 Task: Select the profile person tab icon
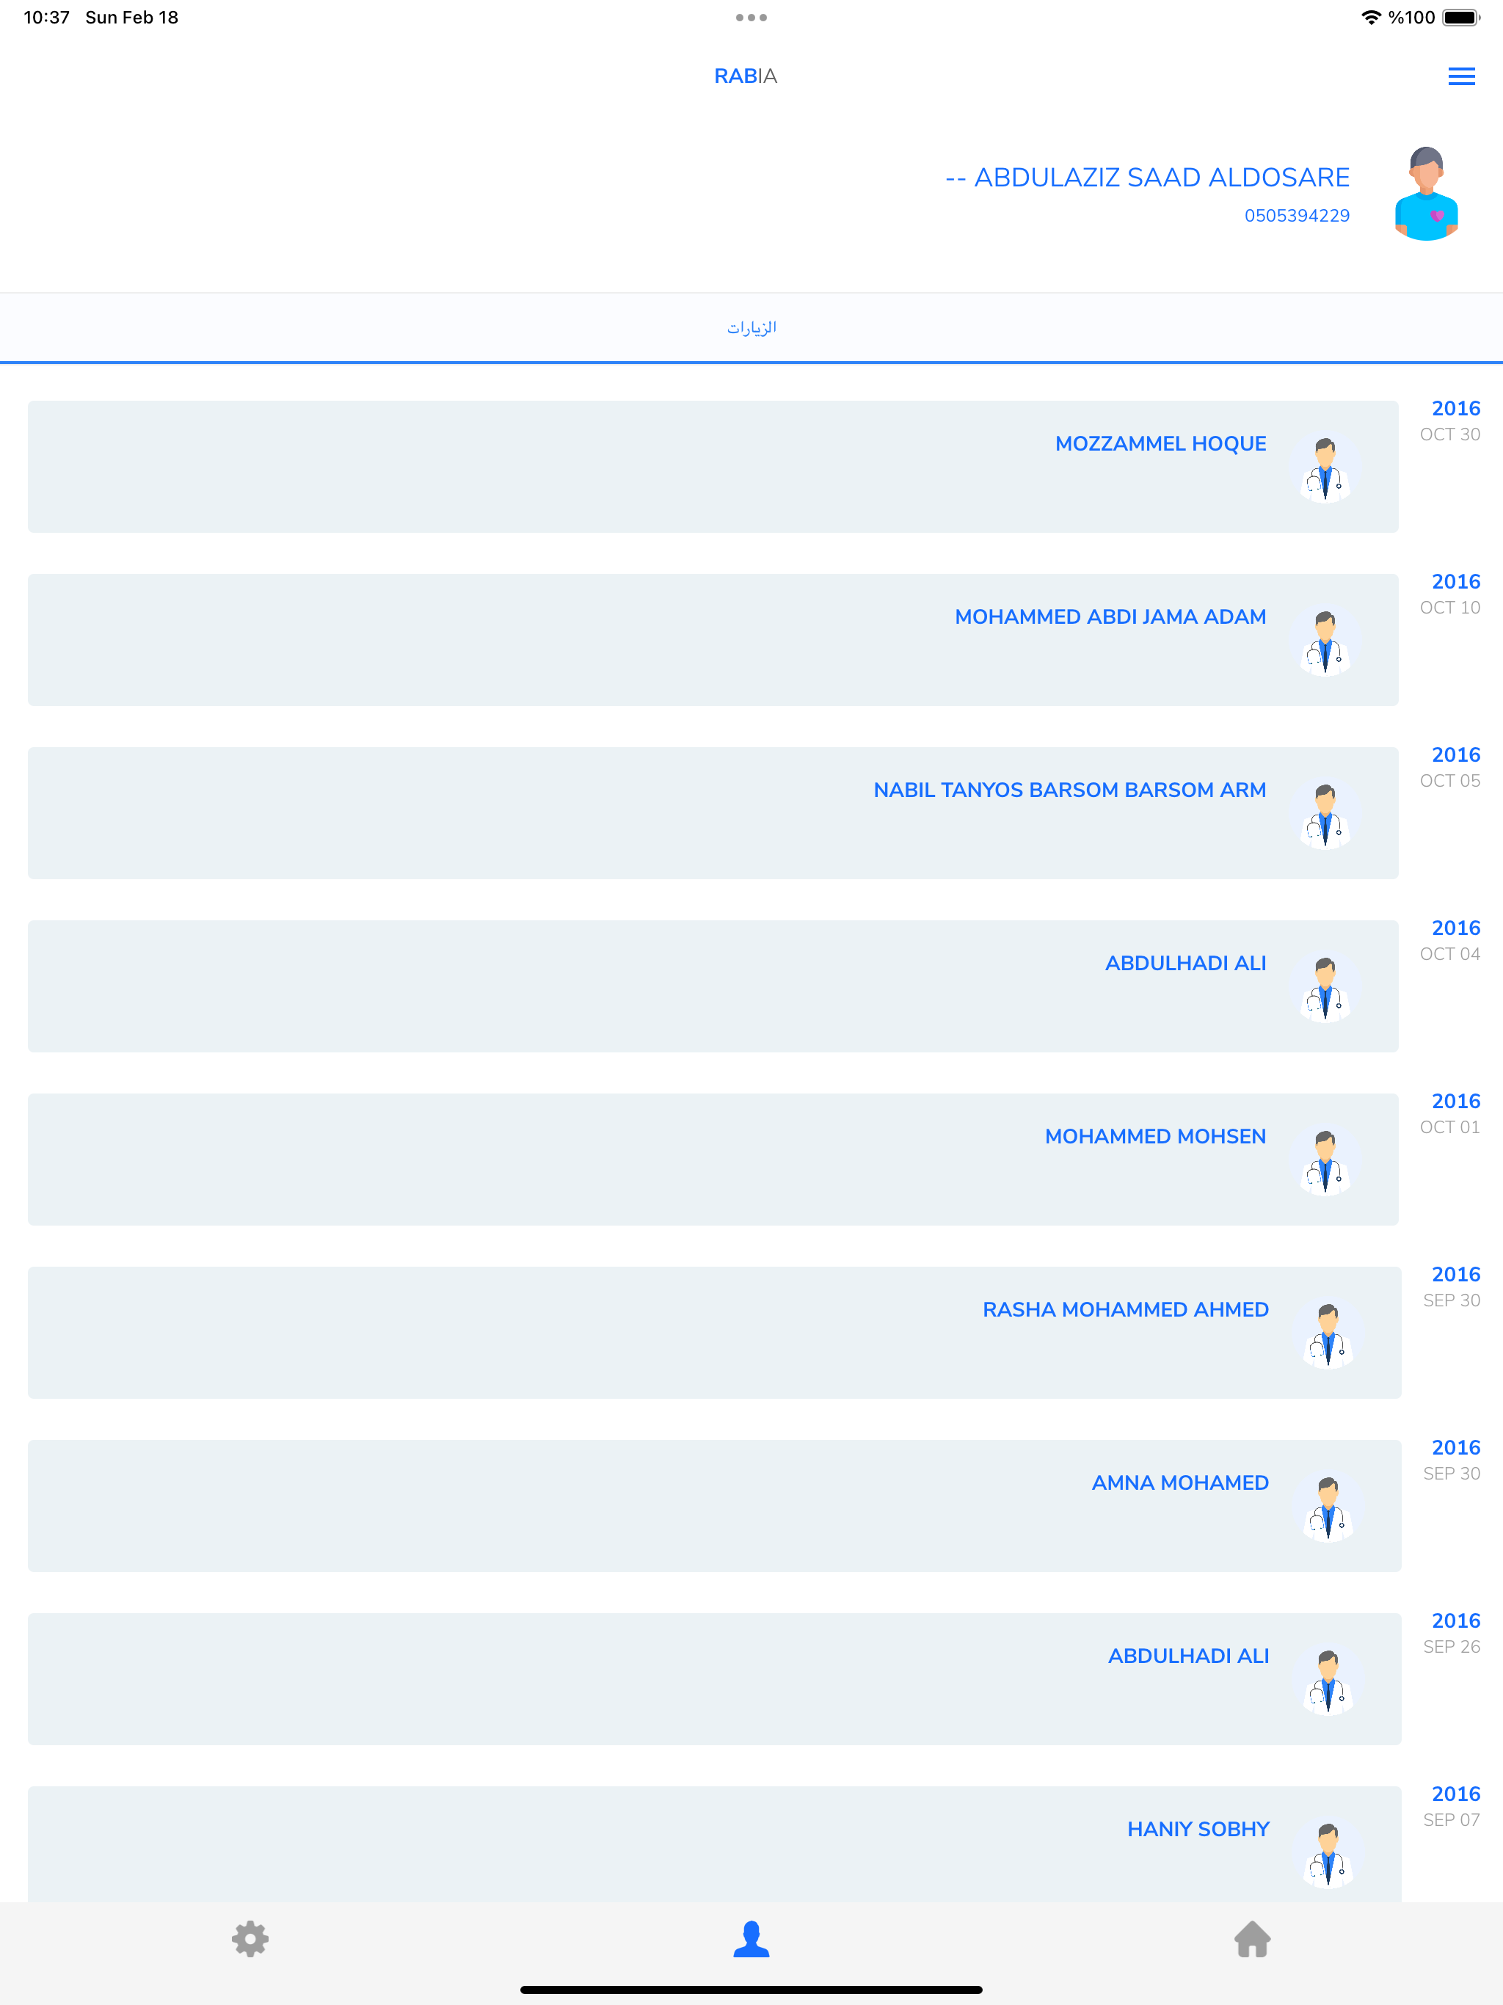pos(751,1939)
